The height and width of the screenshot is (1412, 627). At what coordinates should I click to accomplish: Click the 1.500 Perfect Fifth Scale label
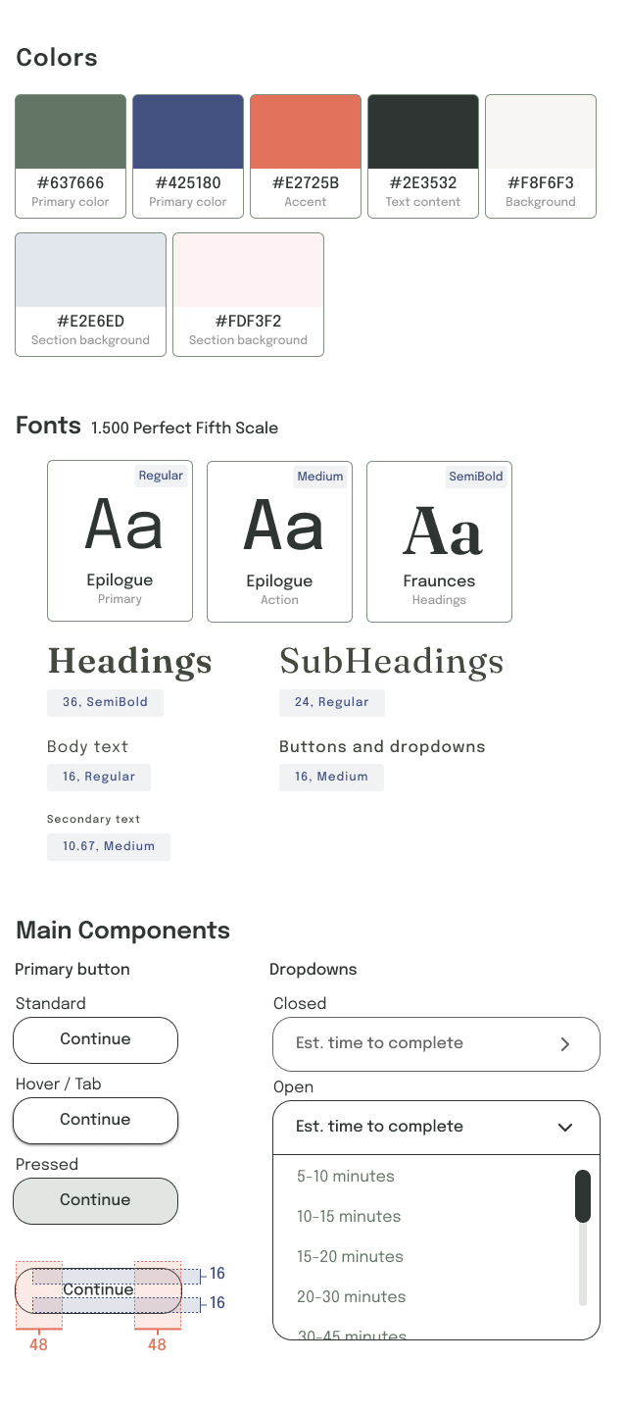pos(184,428)
